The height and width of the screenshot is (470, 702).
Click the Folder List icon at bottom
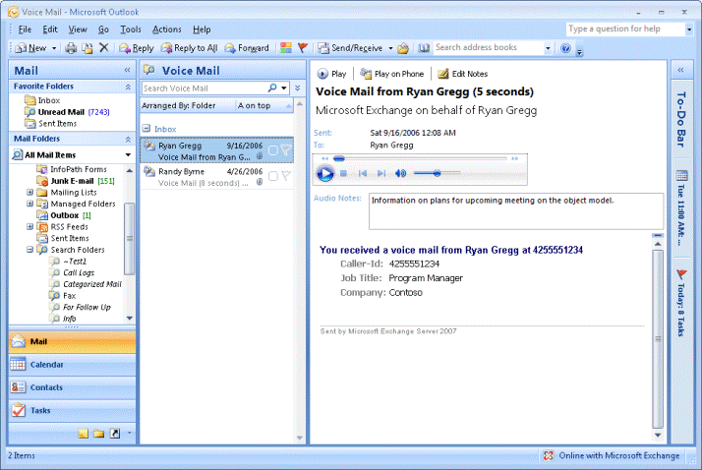(99, 434)
